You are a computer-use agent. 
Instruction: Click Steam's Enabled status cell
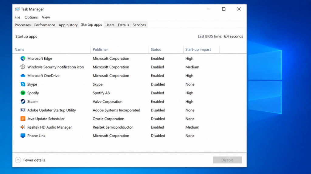157,101
